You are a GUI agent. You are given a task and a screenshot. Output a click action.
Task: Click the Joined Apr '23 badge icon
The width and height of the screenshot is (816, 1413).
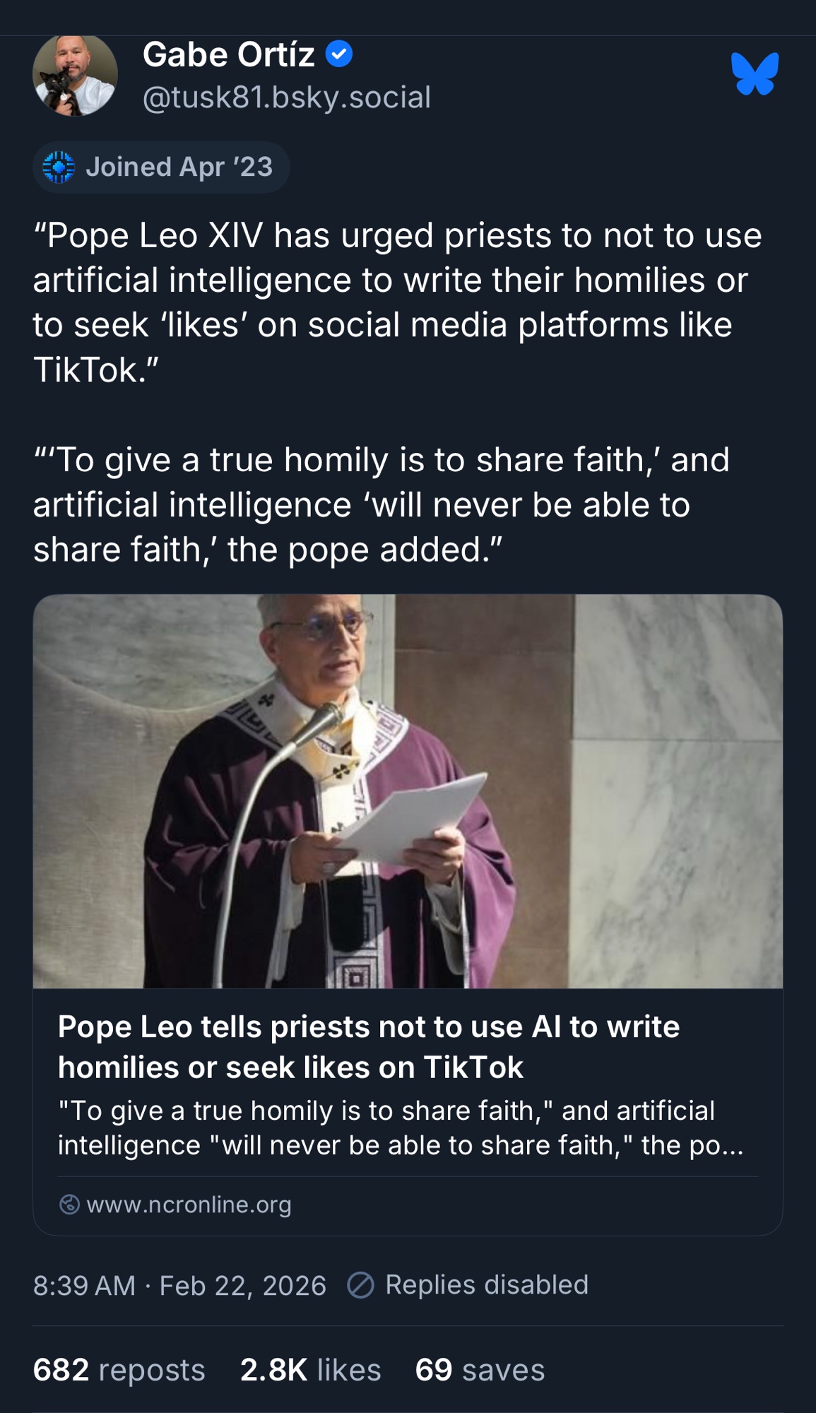click(59, 167)
